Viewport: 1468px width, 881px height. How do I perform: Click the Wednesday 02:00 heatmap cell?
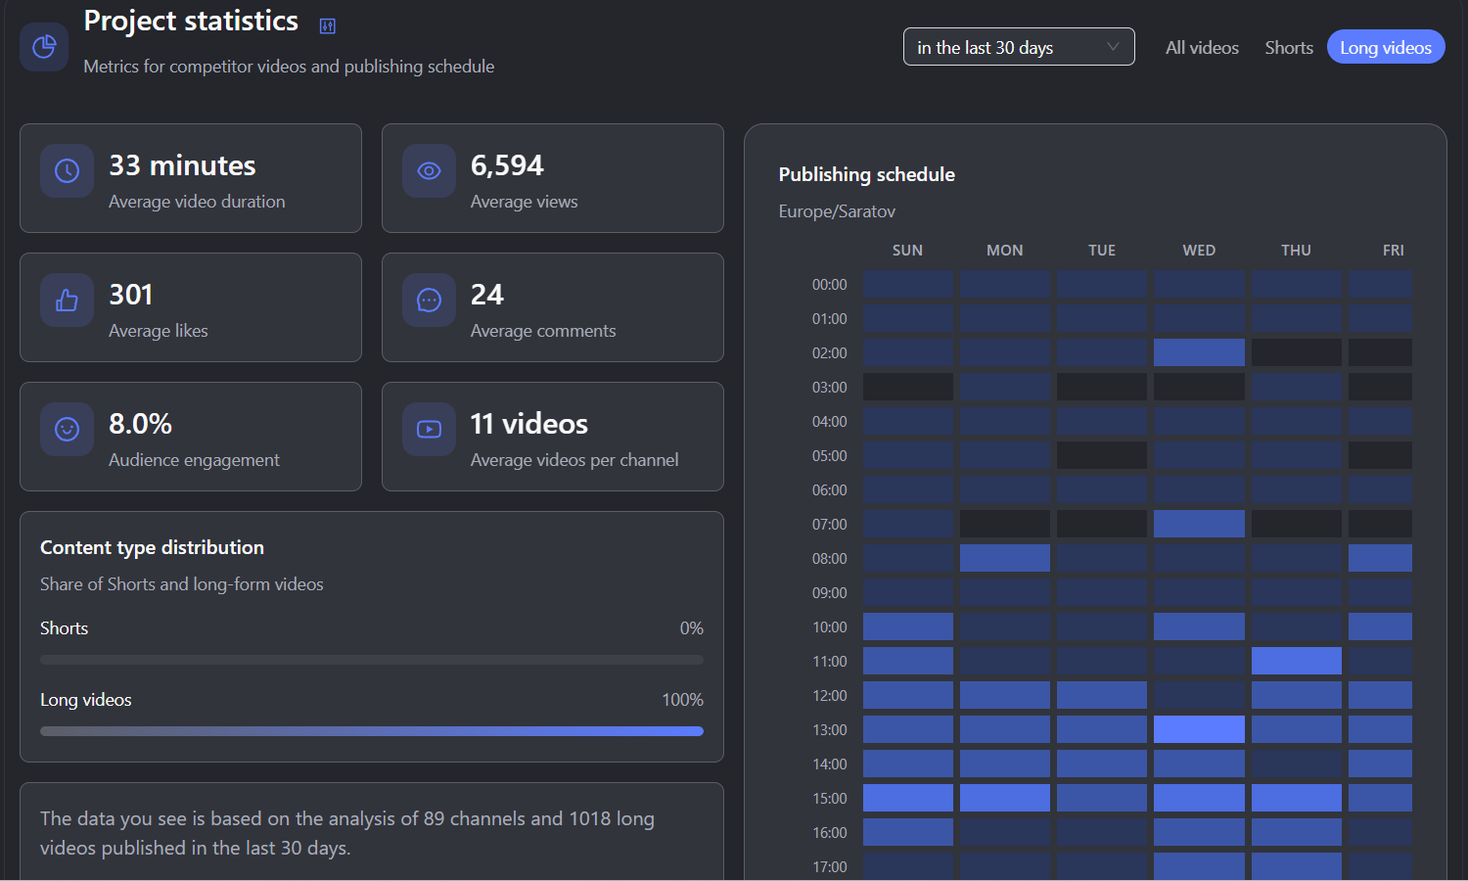[1199, 352]
